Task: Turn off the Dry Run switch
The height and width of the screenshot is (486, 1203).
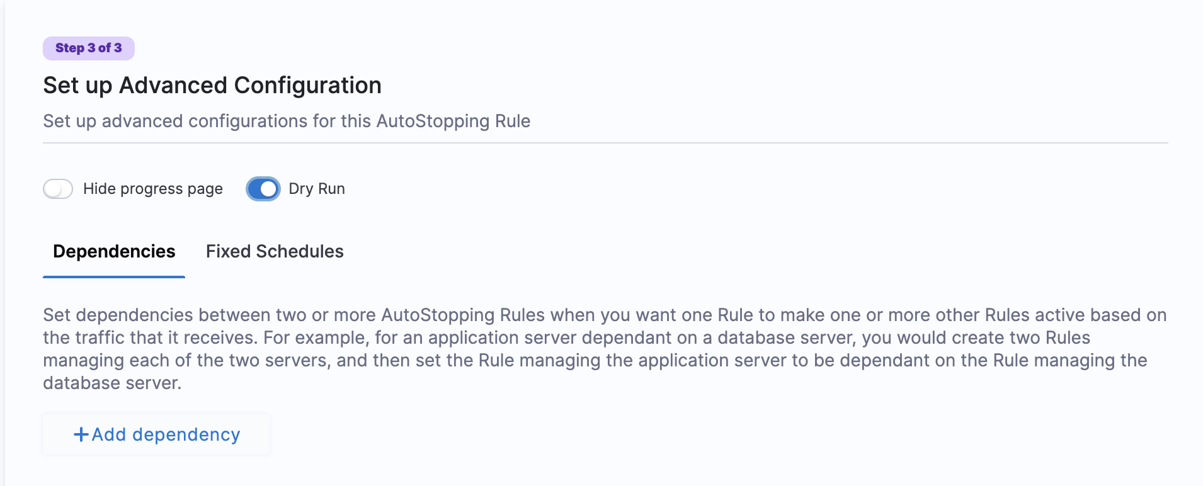Action: 263,189
